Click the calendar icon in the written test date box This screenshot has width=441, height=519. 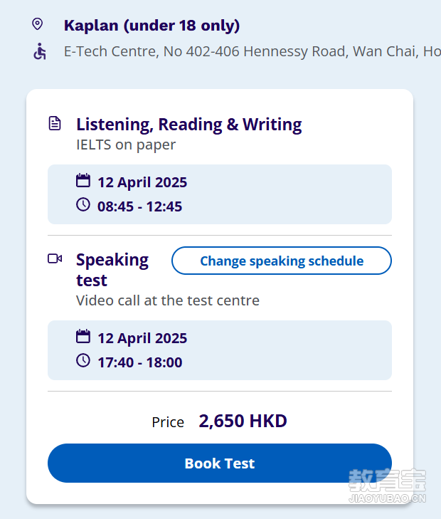[x=83, y=181]
